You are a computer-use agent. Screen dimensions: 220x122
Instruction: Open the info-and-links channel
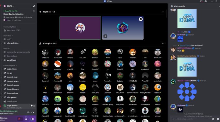pyautogui.click(x=13, y=43)
